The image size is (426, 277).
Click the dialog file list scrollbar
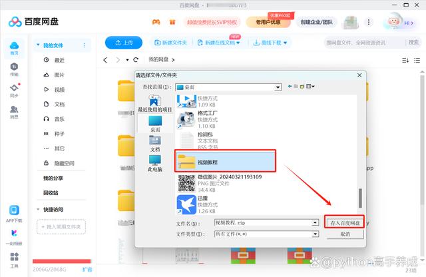coord(360,198)
